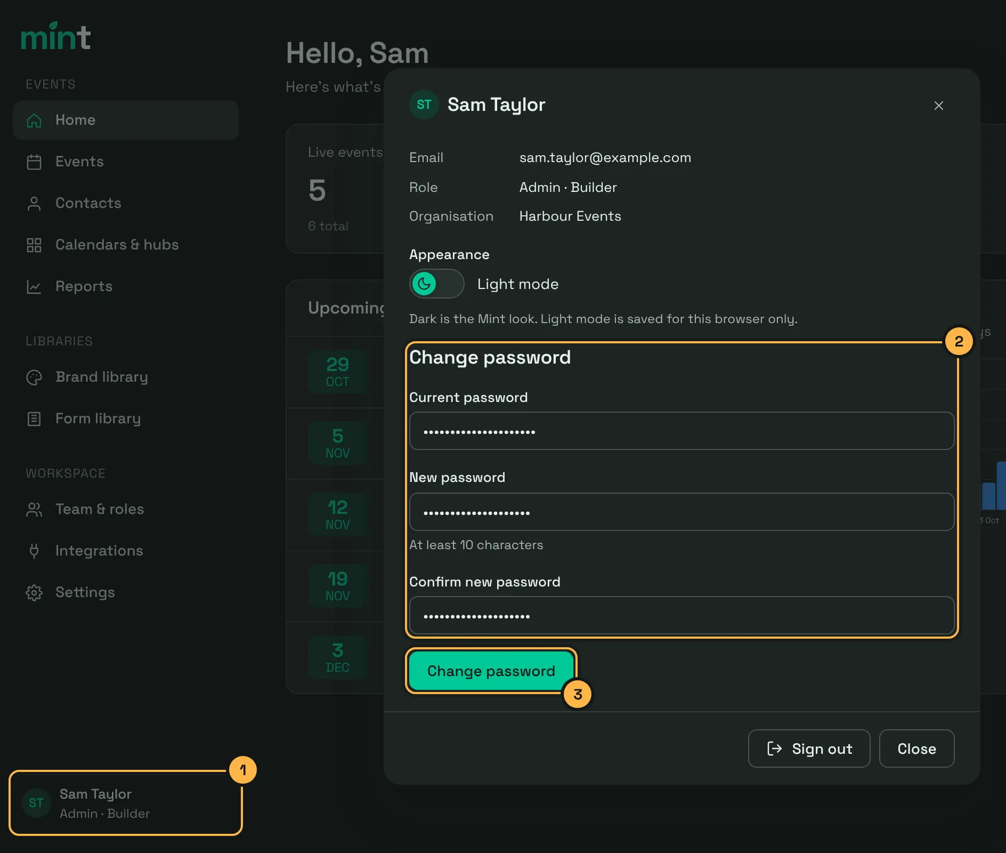
Task: Click the 'At least 10 characters' hint
Action: [476, 545]
